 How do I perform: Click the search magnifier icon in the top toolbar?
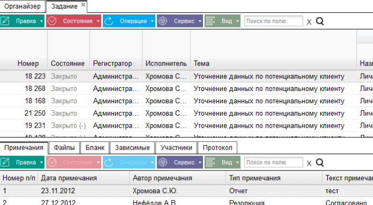pyautogui.click(x=320, y=22)
